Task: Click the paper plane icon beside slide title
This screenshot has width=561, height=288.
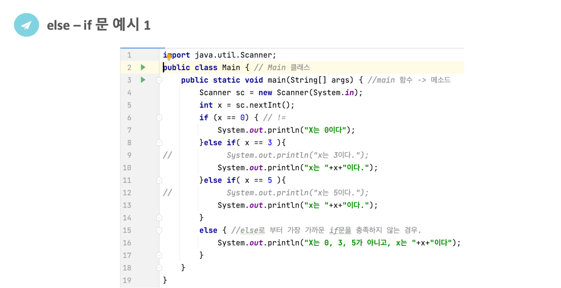Action: click(26, 25)
